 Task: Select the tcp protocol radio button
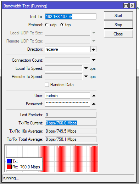(x=62, y=25)
